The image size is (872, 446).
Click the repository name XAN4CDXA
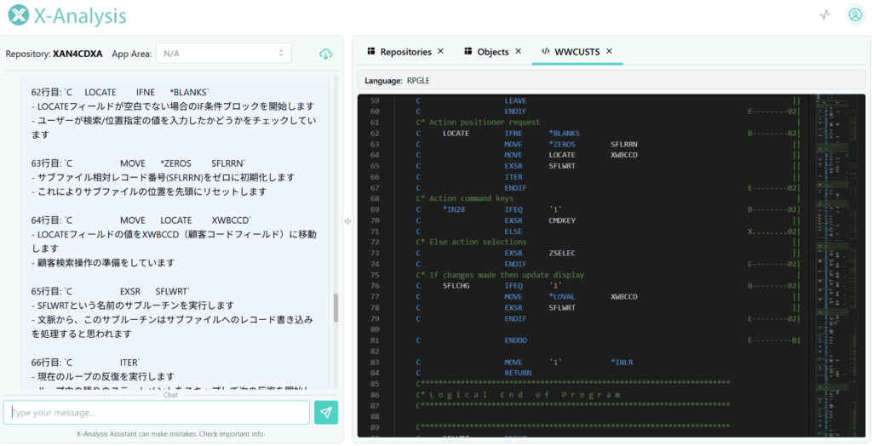click(x=77, y=54)
